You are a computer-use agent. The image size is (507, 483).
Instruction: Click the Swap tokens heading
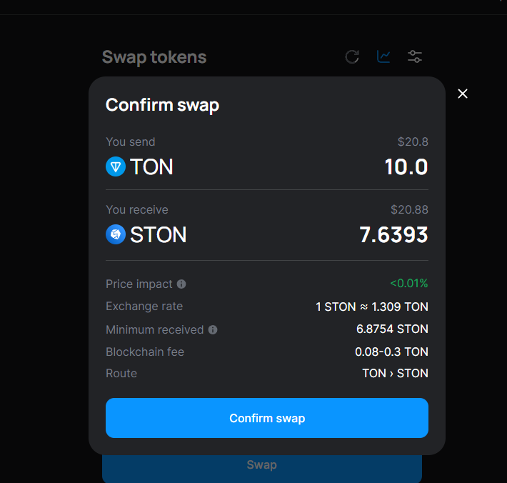(x=154, y=57)
